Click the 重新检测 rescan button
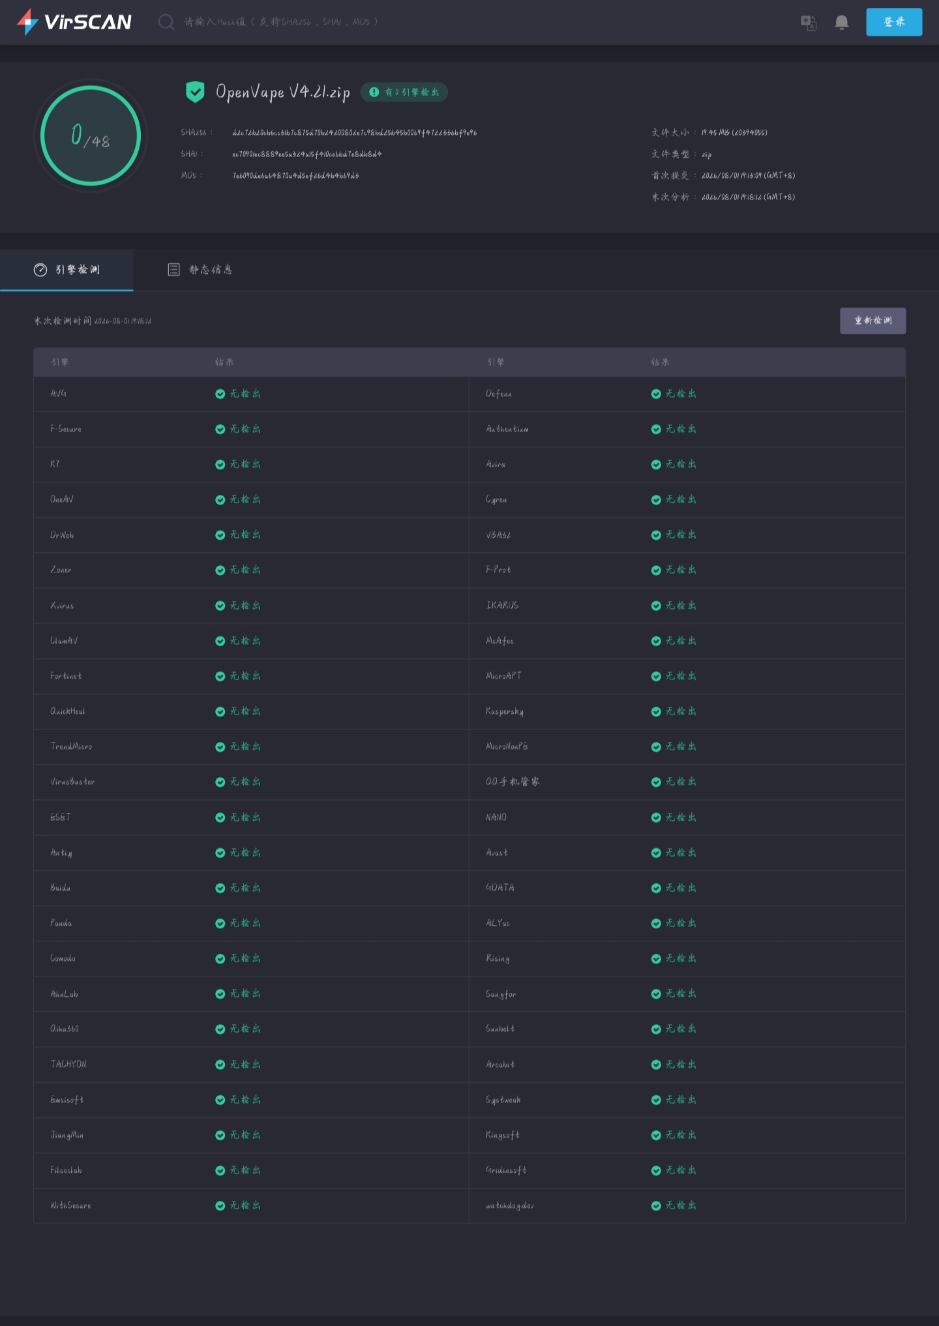This screenshot has height=1326, width=939. (x=872, y=321)
